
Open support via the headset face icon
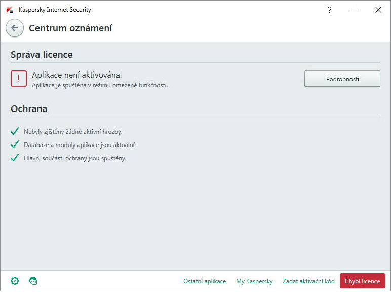[x=33, y=281]
